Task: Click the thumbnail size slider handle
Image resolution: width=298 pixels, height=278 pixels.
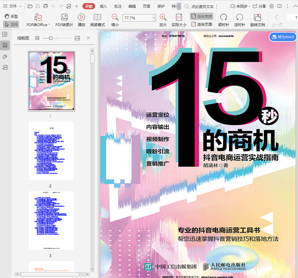Action: (51, 38)
